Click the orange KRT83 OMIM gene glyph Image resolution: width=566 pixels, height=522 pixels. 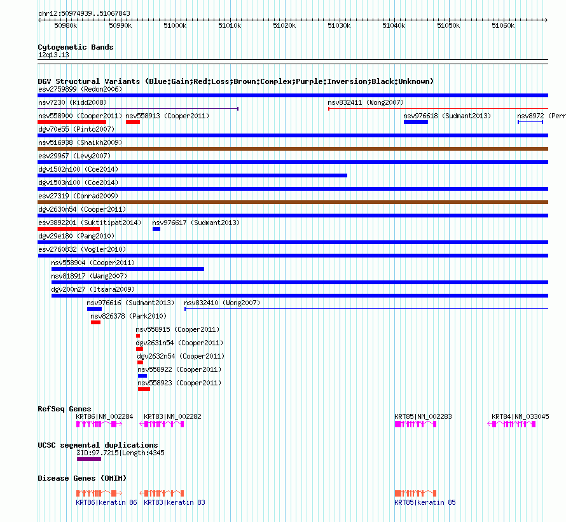coord(162,493)
